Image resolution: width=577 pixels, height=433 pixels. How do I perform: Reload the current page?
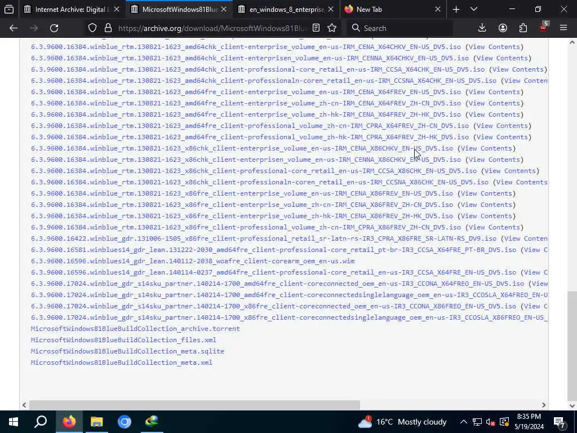54,28
